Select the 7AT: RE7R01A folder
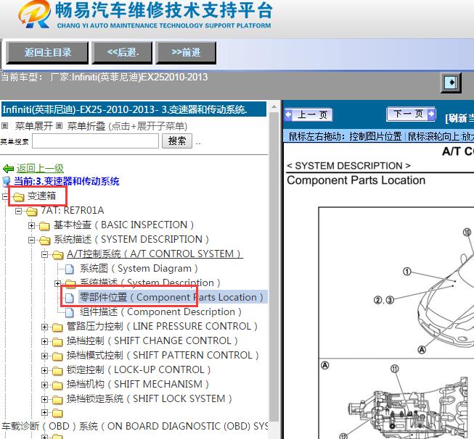Image resolution: width=474 pixels, height=439 pixels. [x=73, y=210]
